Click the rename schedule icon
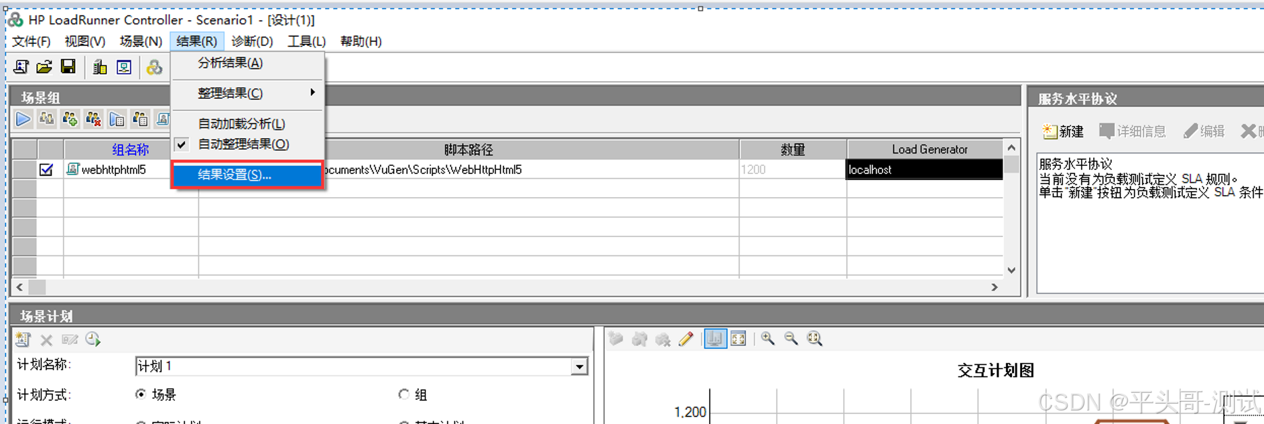This screenshot has height=424, width=1264. [70, 339]
